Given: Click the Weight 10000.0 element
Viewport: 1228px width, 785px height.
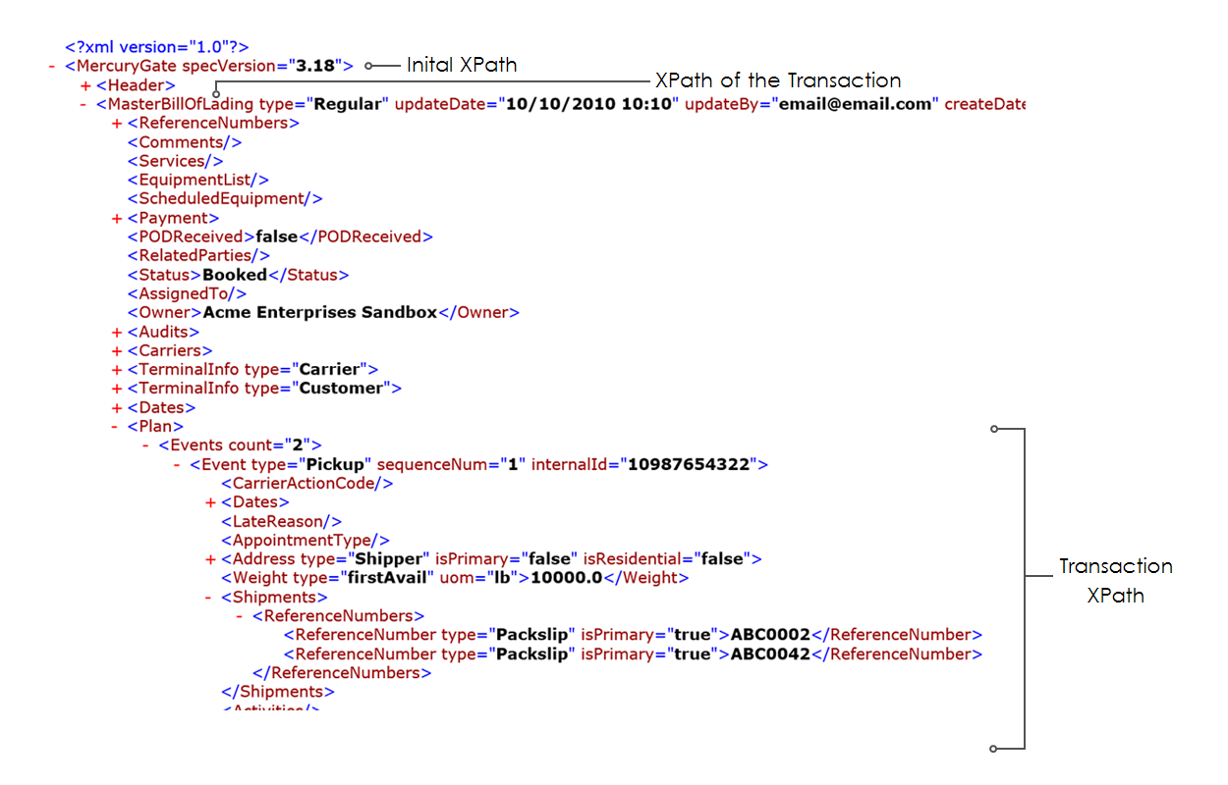Looking at the screenshot, I should pos(454,578).
